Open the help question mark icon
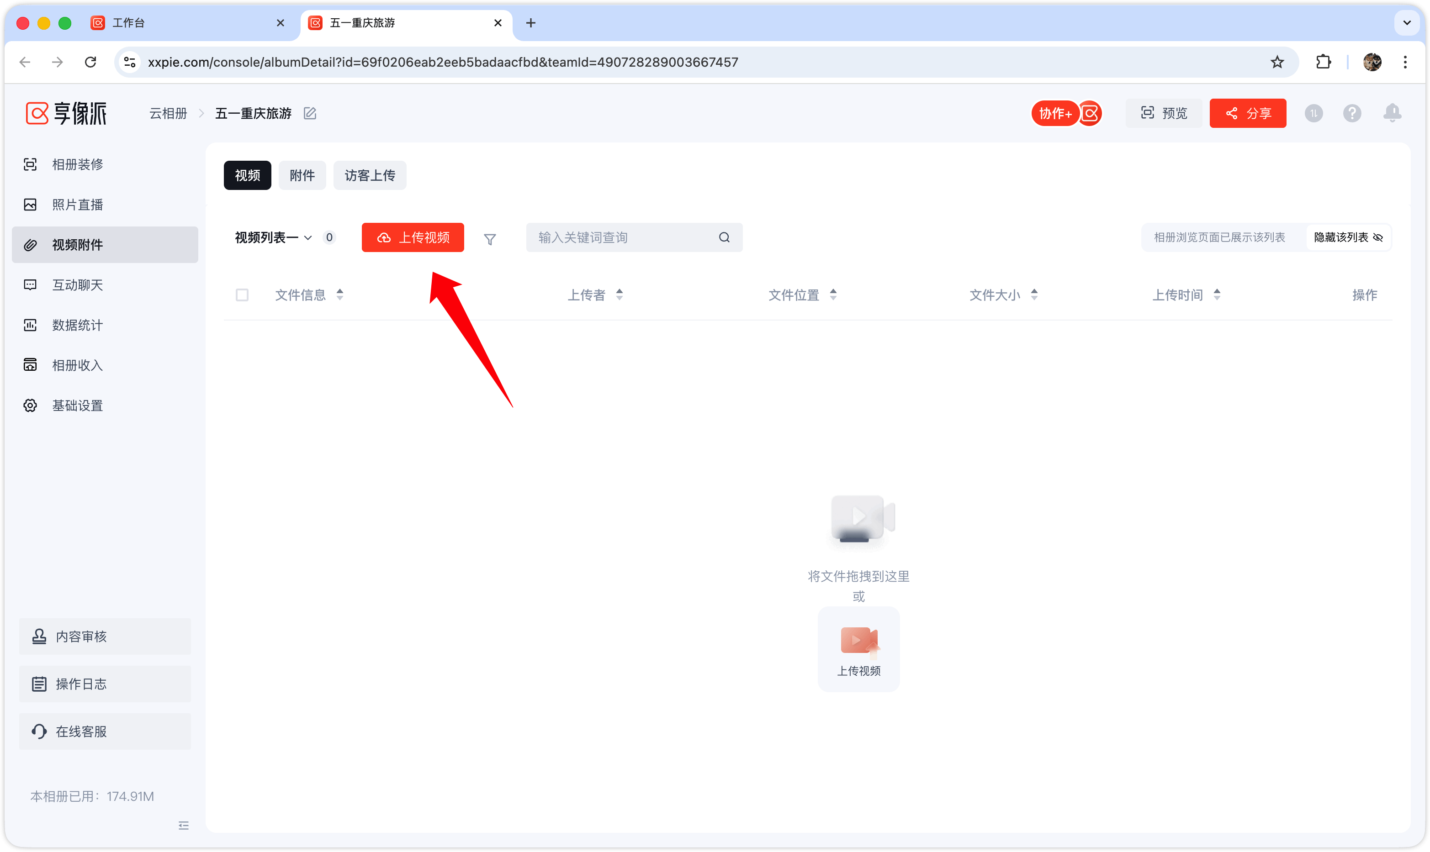This screenshot has width=1430, height=852. 1352,114
